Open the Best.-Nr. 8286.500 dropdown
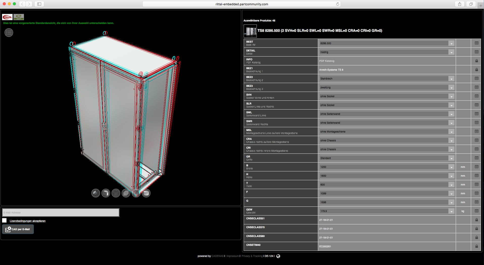Viewport: 484px width, 265px height. (387, 43)
